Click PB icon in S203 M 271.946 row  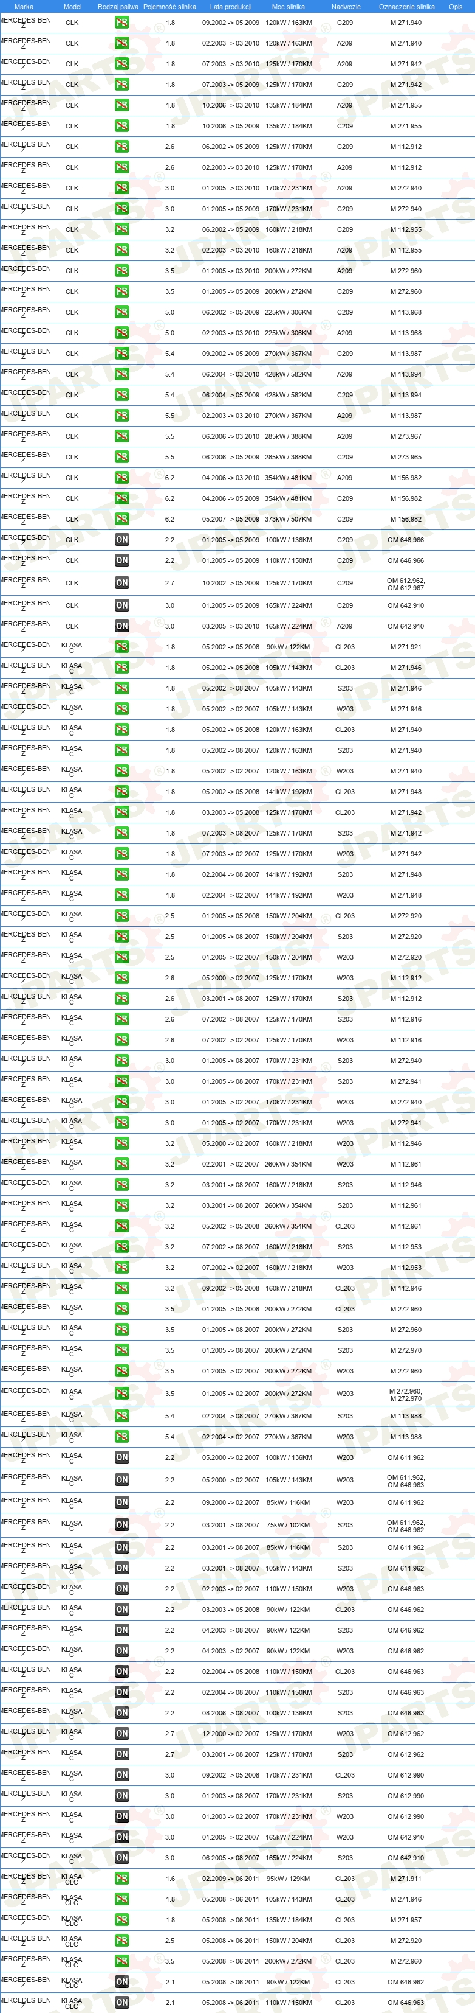(121, 688)
